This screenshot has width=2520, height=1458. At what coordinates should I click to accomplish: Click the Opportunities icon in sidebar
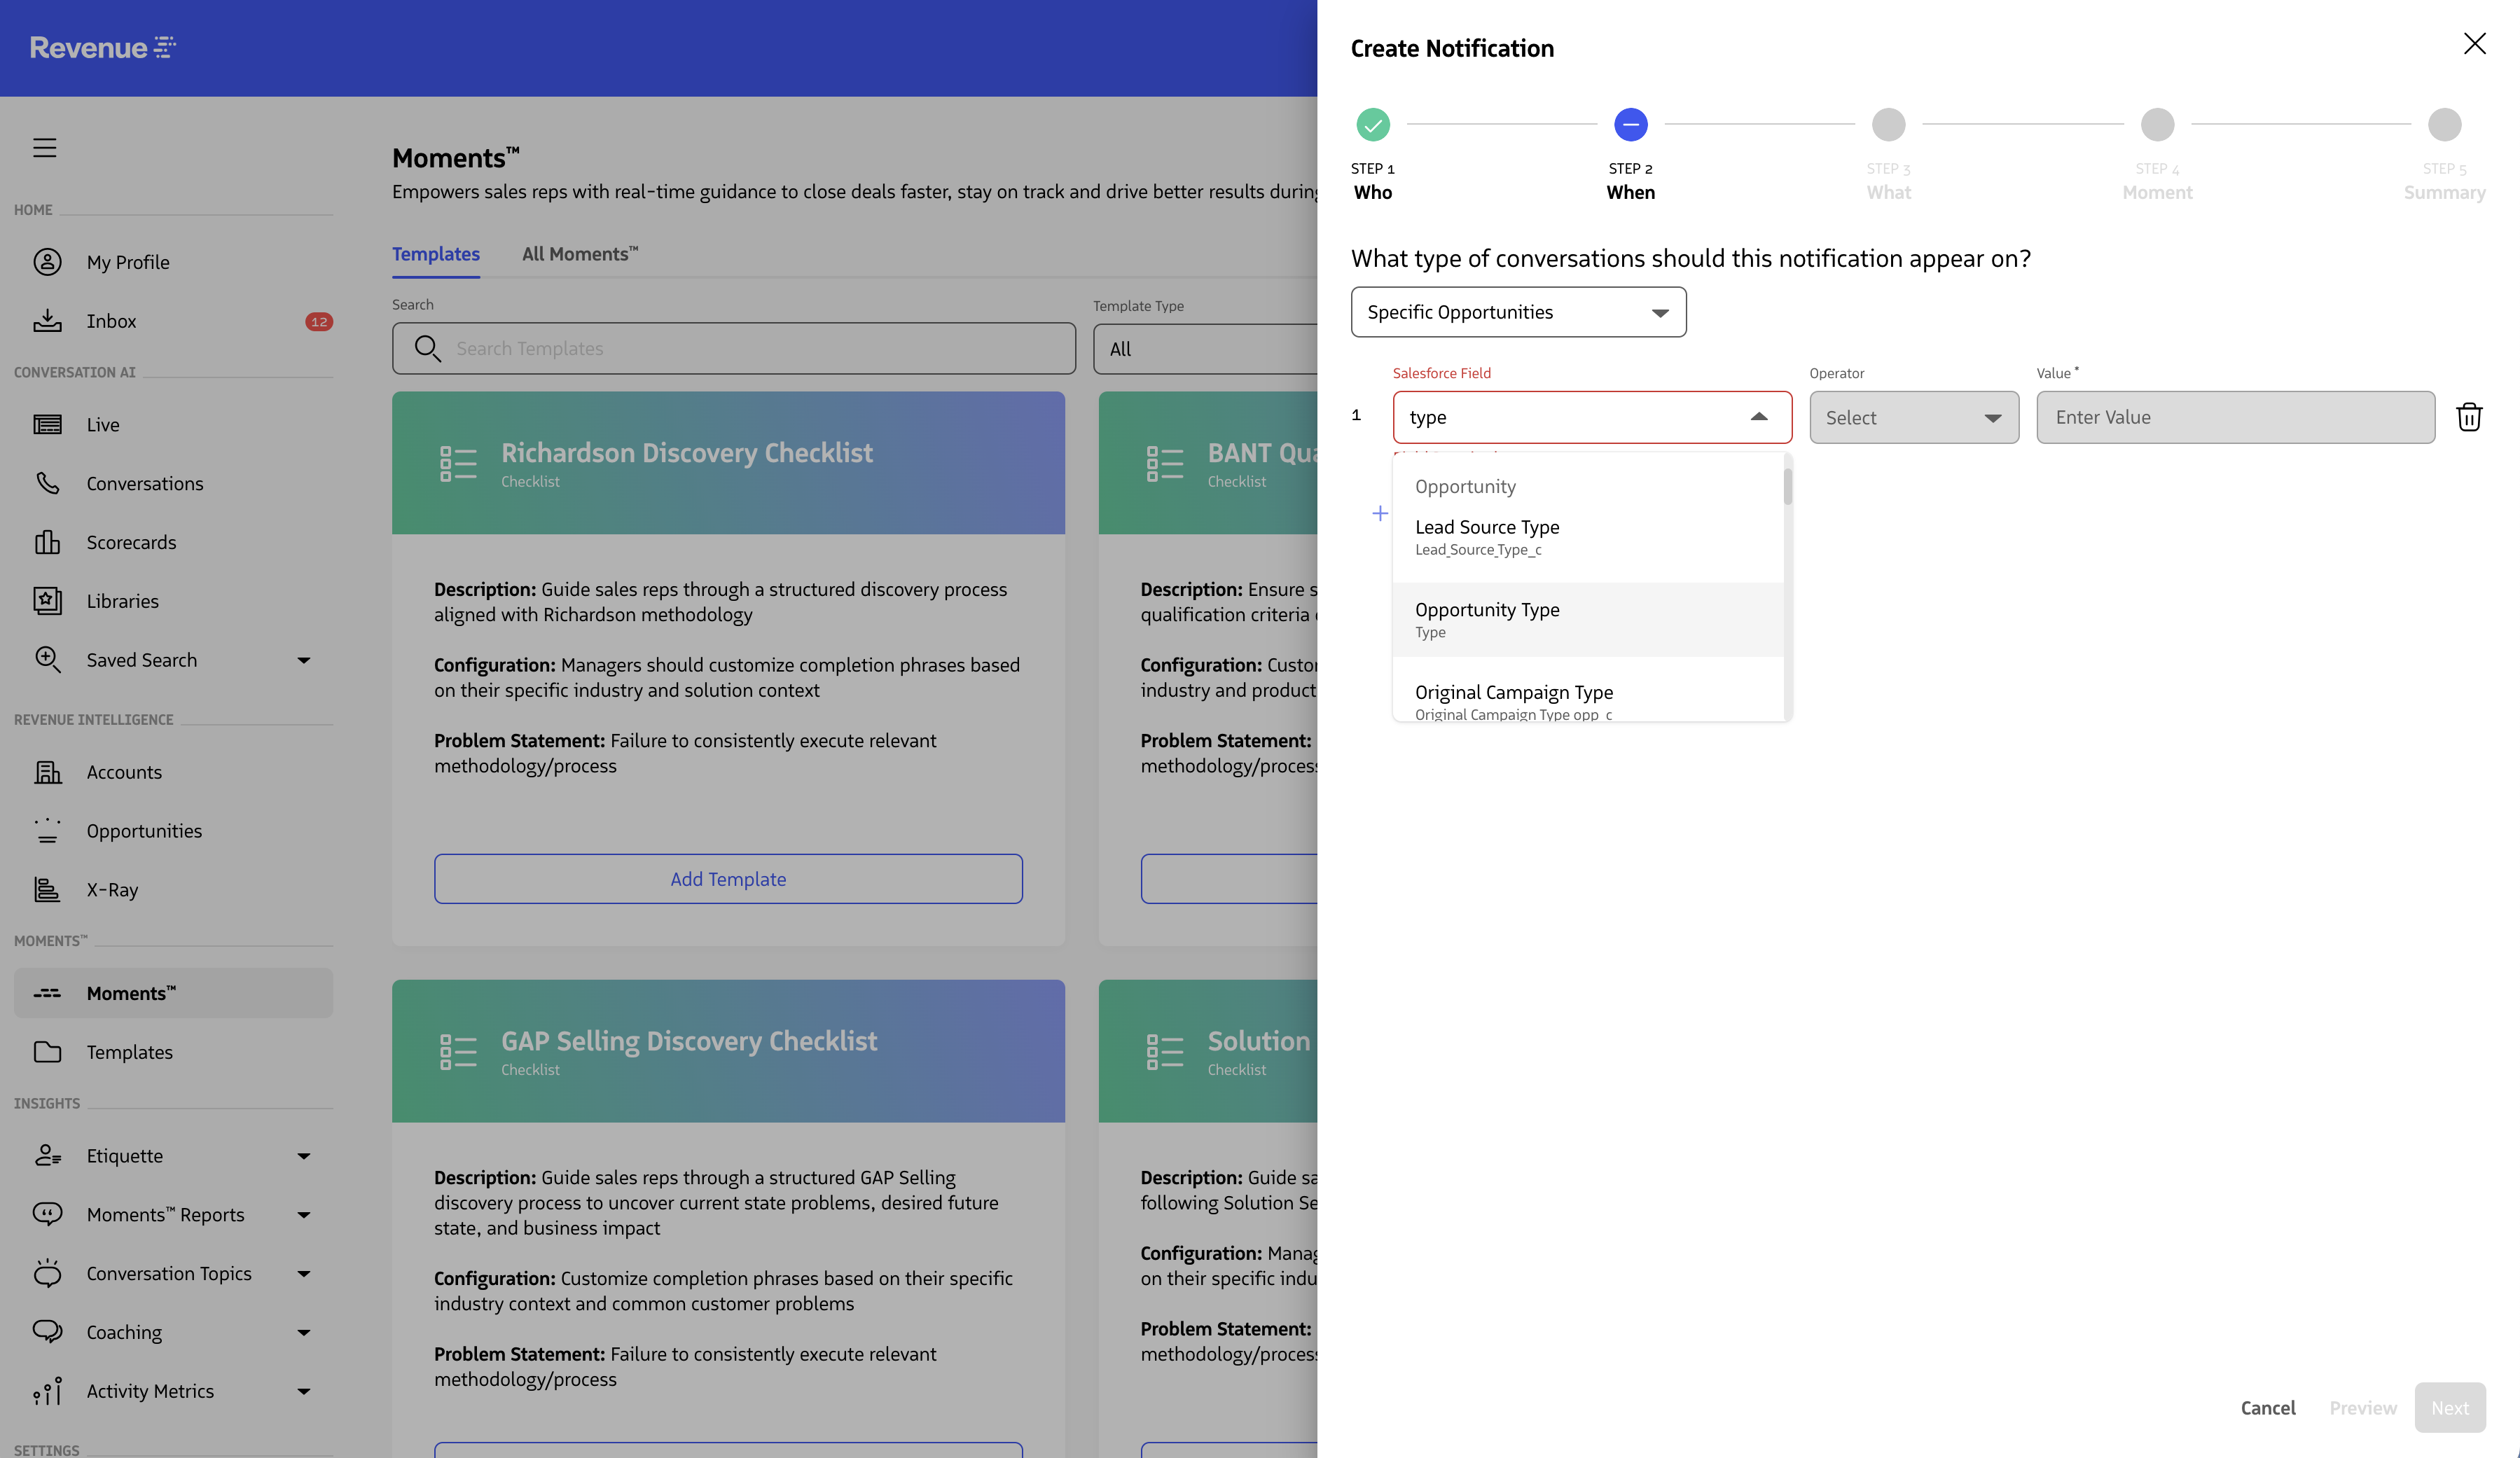[47, 831]
